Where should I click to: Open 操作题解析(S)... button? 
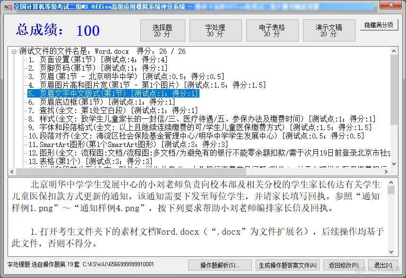(220, 265)
